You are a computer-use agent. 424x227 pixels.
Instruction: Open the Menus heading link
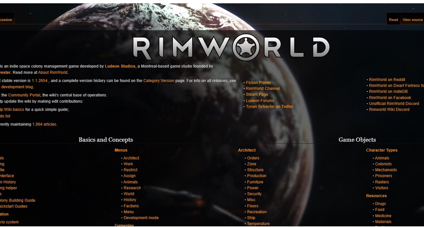point(121,150)
